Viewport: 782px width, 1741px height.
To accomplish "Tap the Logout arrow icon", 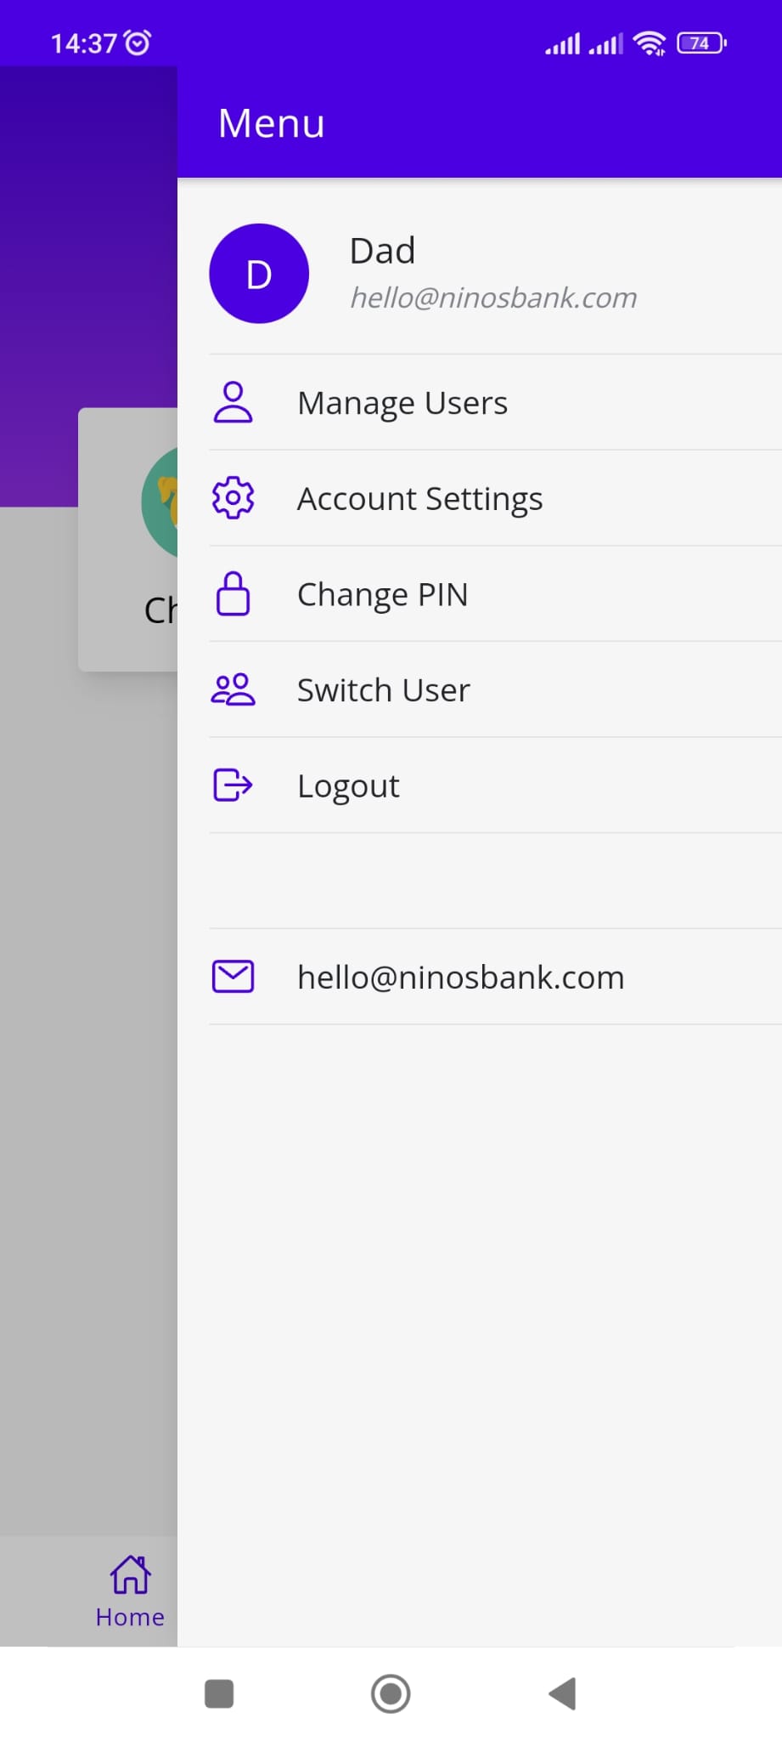I will [x=233, y=785].
